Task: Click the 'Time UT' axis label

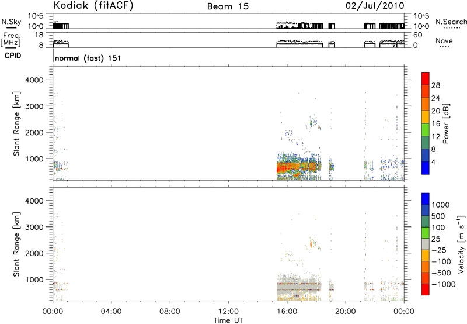Action: [228, 320]
